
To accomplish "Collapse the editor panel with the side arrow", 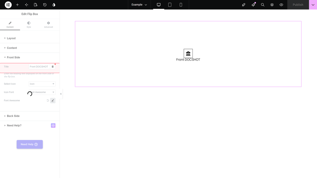I will pos(61,94).
